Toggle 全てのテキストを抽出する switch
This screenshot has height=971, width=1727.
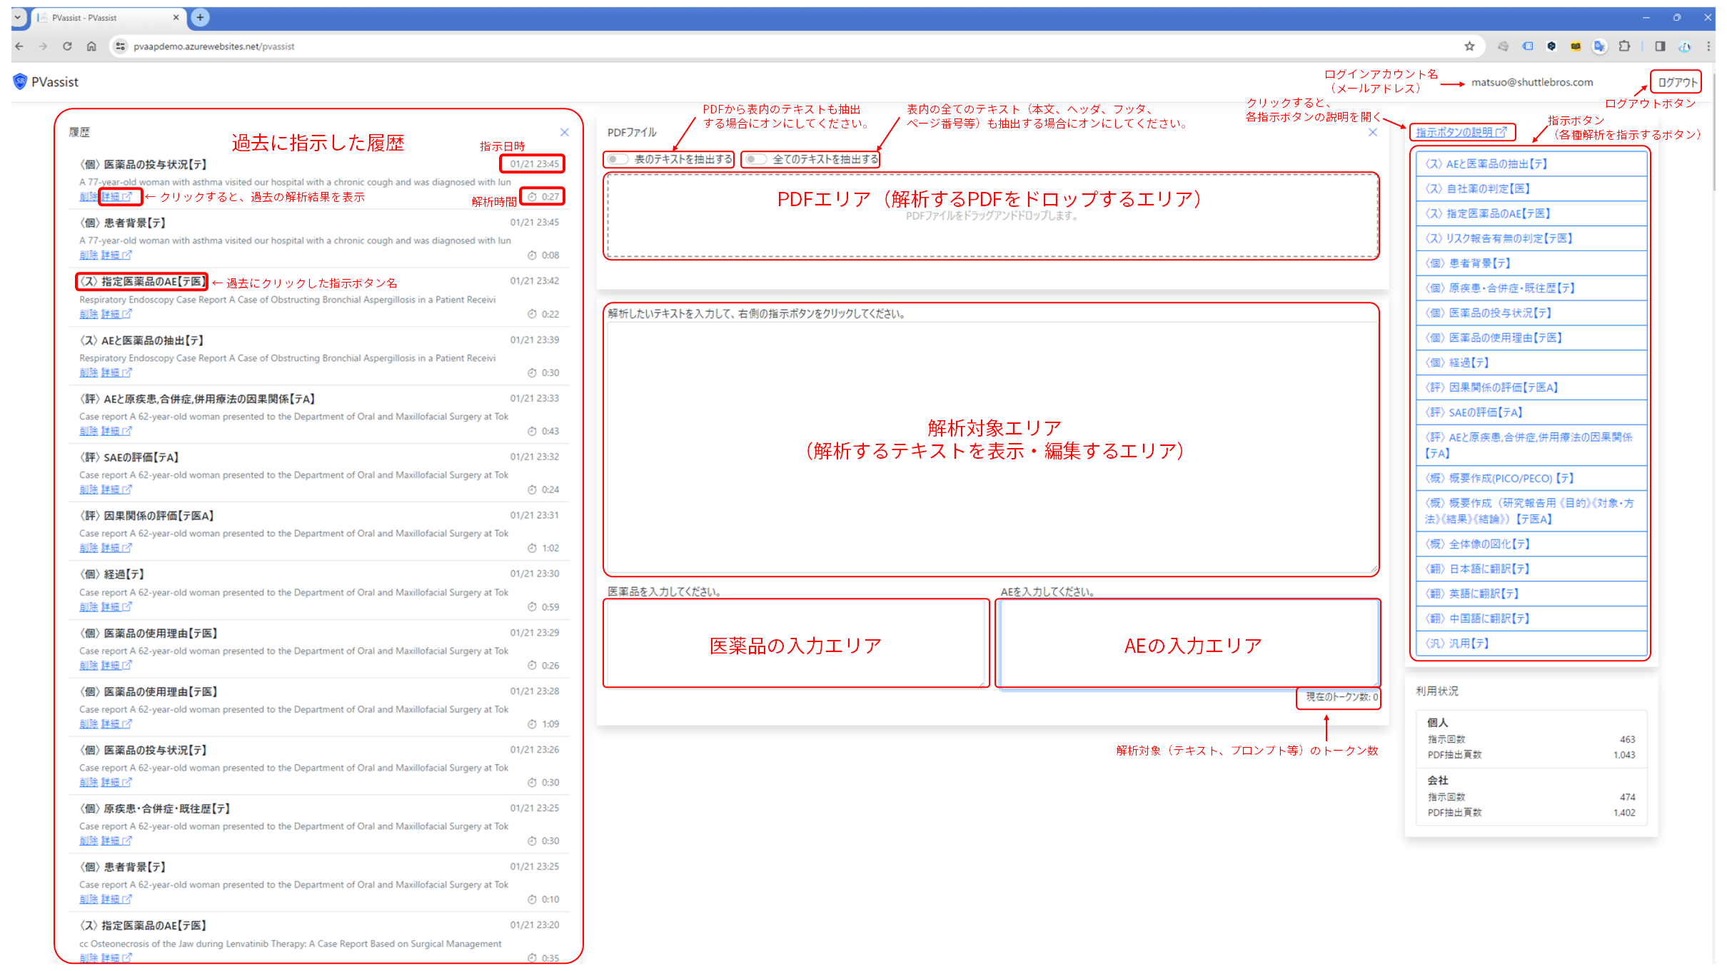coord(756,159)
